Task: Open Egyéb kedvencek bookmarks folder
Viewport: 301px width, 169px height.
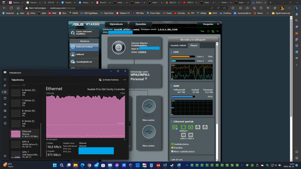Action: point(281,13)
